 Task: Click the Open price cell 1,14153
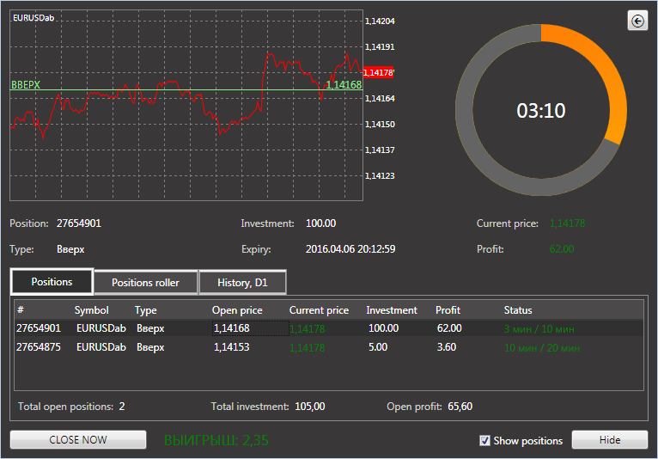232,347
